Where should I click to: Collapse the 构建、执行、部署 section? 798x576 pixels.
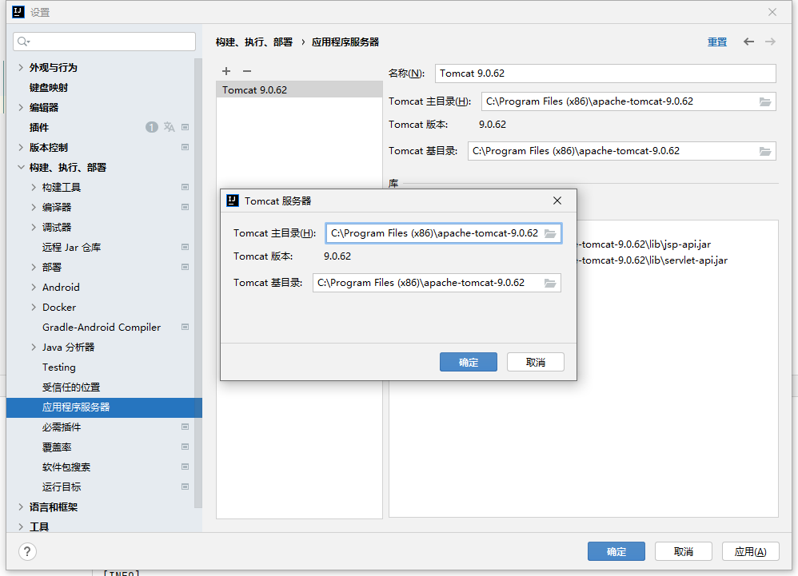pyautogui.click(x=21, y=167)
